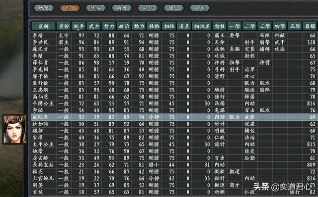Sort by 一階 column header
The width and height of the screenshot is (318, 197).
pos(235,26)
